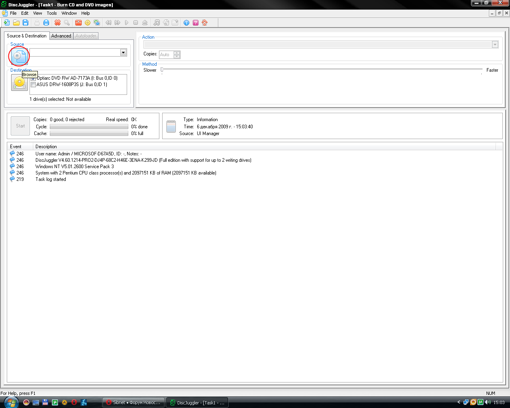Screen dimensions: 510x408
Task: Open the Windows Start orb
Action: tap(10, 402)
